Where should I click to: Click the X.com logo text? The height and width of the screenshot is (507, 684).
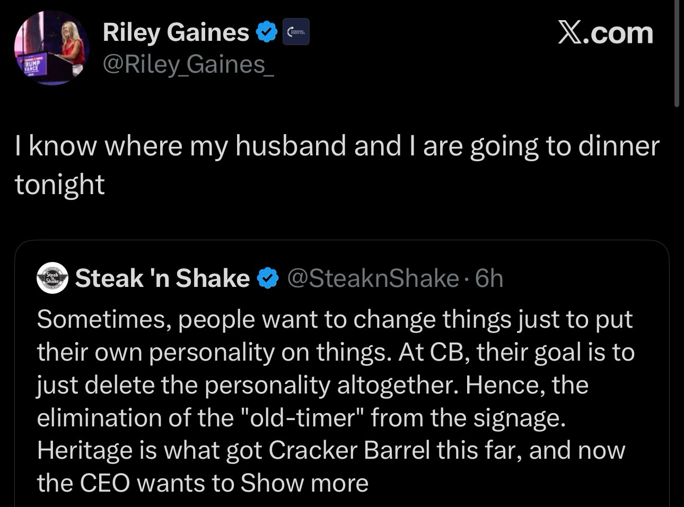tap(606, 33)
